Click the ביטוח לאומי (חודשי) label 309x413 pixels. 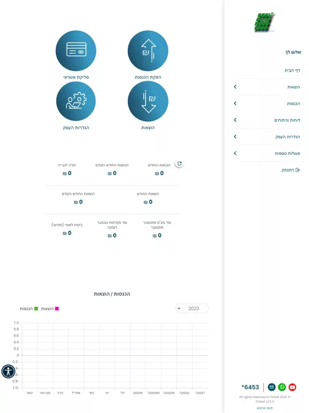[67, 225]
